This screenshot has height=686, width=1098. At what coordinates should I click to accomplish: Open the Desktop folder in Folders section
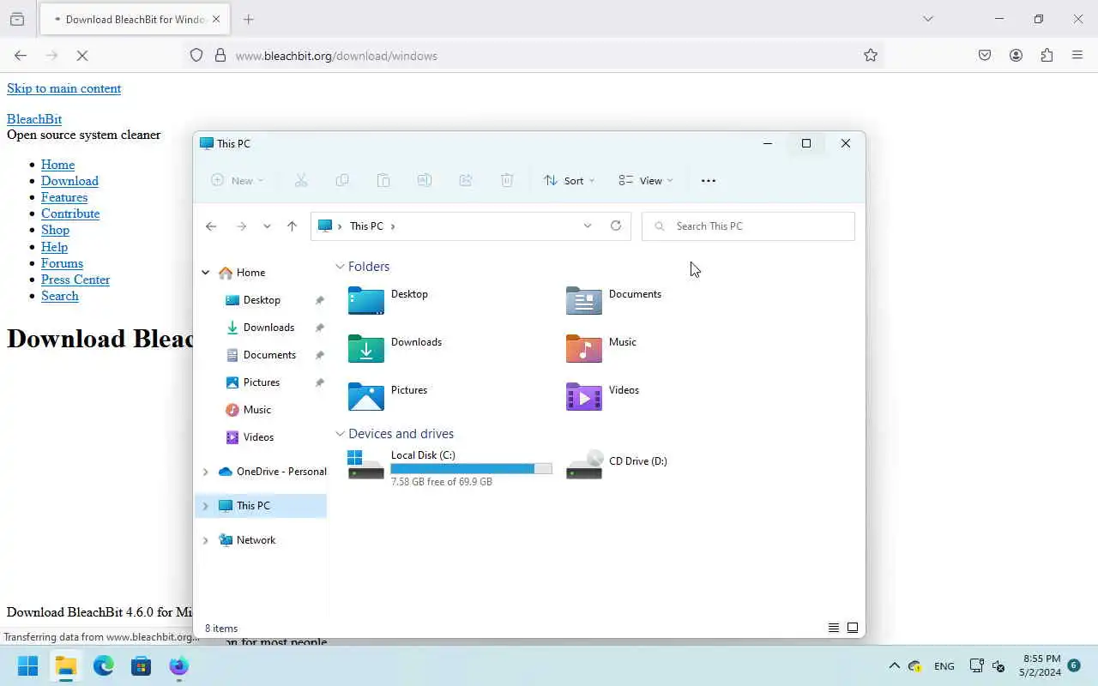(389, 300)
